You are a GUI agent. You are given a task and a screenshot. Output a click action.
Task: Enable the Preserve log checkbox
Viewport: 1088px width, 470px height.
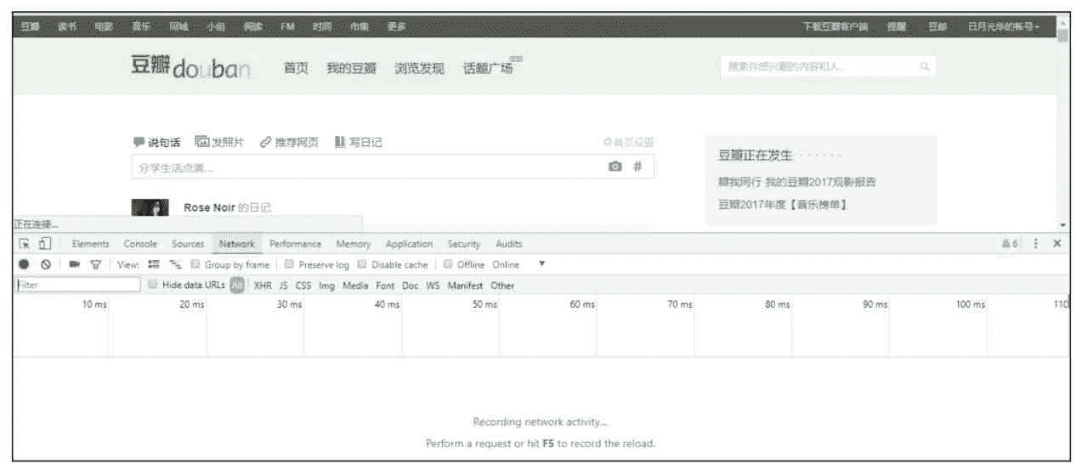coord(290,264)
